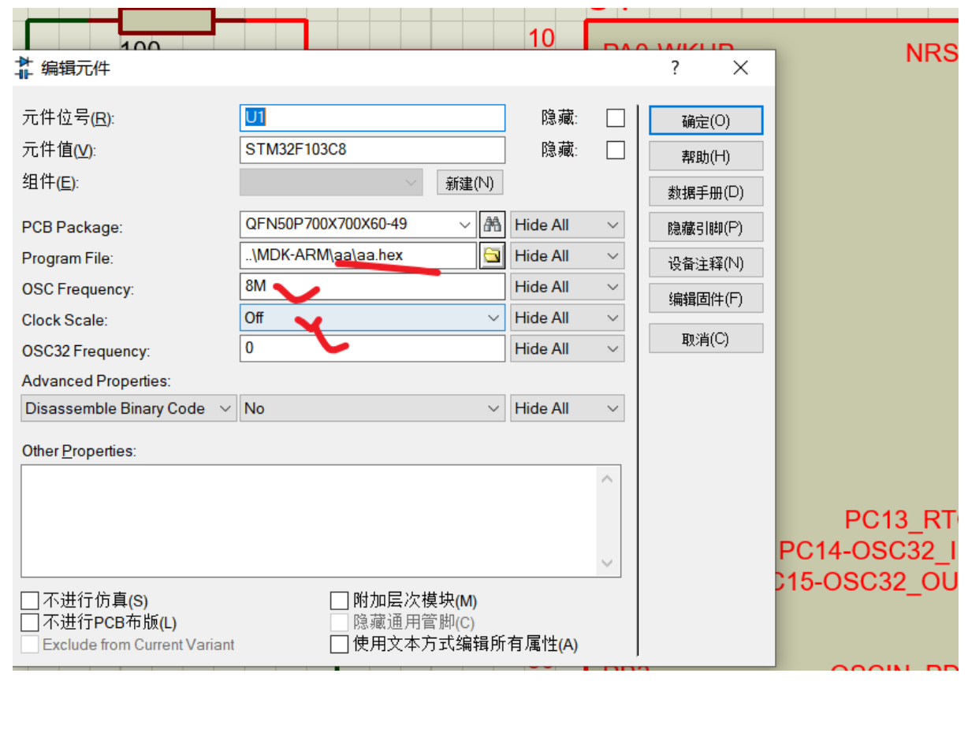This screenshot has width=968, height=740.
Task: Close the Edit Component dialog
Action: (x=740, y=68)
